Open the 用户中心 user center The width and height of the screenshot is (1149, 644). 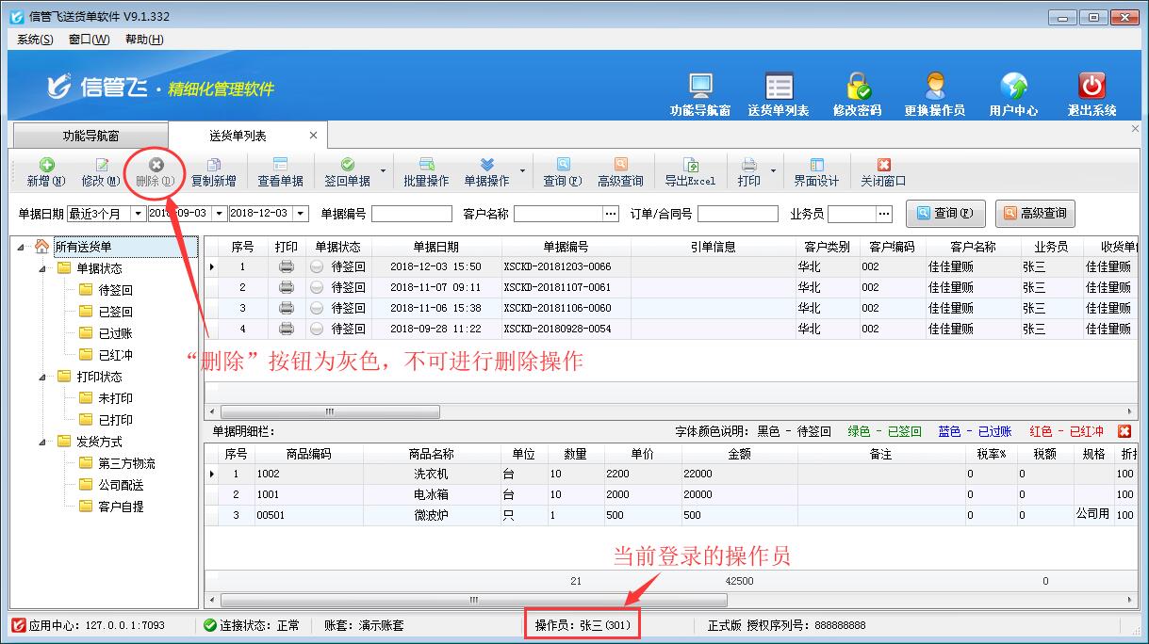tap(1015, 89)
